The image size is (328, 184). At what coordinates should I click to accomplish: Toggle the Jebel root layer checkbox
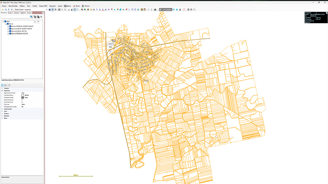[5, 21]
